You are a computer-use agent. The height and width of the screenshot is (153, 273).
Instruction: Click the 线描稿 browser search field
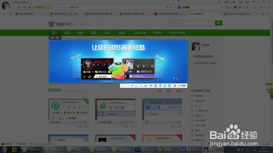coord(201,7)
